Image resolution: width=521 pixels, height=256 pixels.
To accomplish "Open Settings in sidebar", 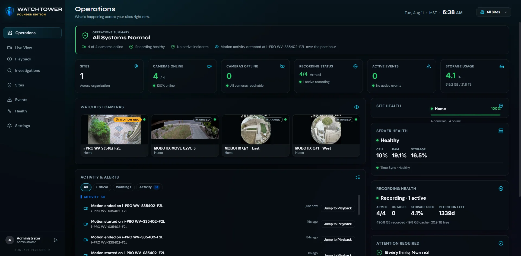I will pos(32,126).
